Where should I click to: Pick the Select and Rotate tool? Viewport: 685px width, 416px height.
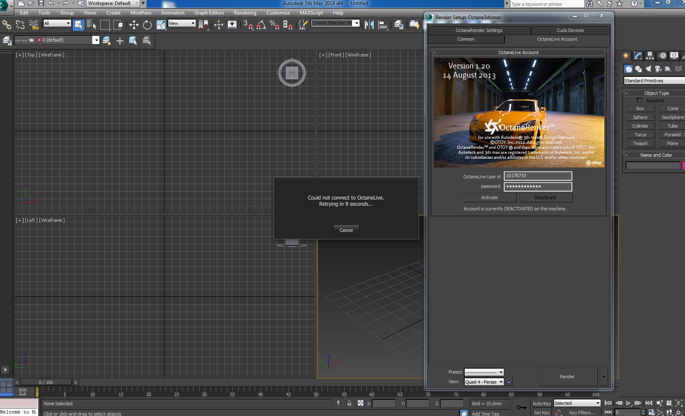[x=147, y=25]
